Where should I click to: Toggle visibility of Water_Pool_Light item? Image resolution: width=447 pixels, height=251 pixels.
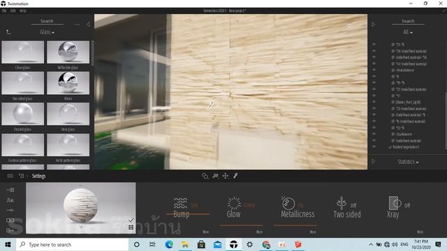[x=374, y=102]
